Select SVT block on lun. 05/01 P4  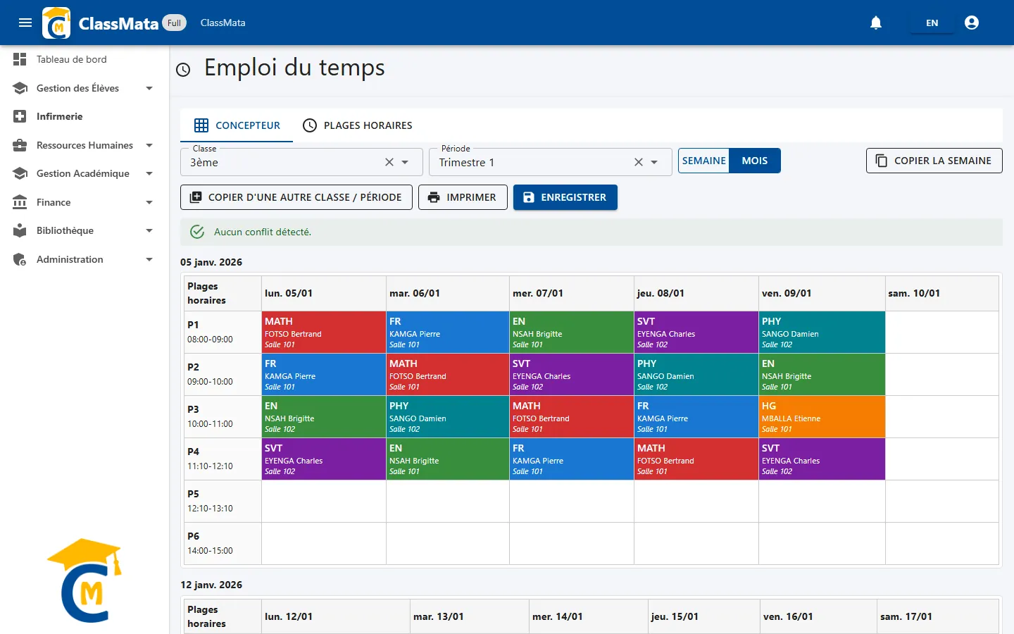pos(324,459)
